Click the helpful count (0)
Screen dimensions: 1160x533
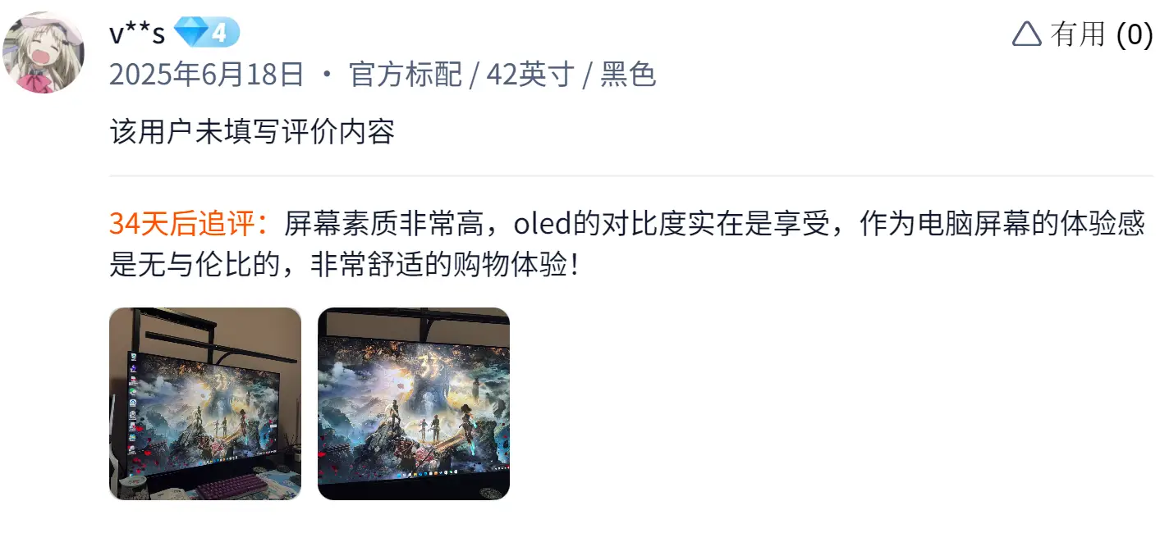(x=1135, y=34)
